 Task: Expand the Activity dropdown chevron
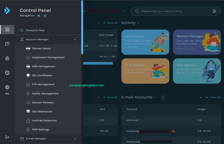138,23
